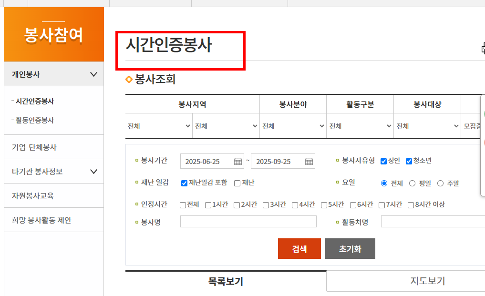Expand the 타기관 봉사정보 sidebar menu
Image resolution: width=485 pixels, height=296 pixels.
point(53,171)
